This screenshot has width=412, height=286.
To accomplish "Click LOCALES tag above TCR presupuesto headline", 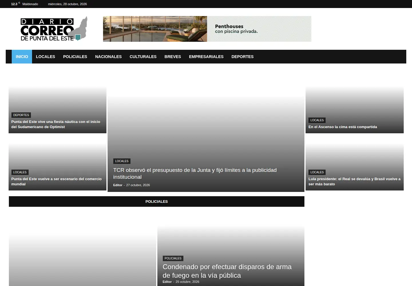I will click(x=122, y=161).
